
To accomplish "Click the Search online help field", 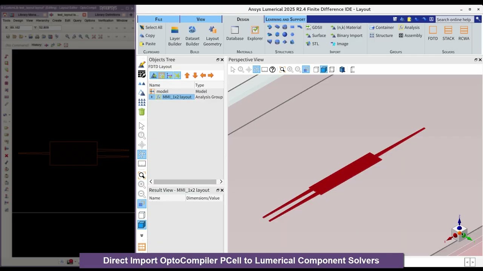I will [x=454, y=20].
